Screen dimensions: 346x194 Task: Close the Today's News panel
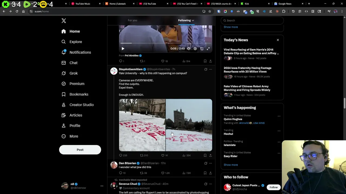tap(278, 40)
